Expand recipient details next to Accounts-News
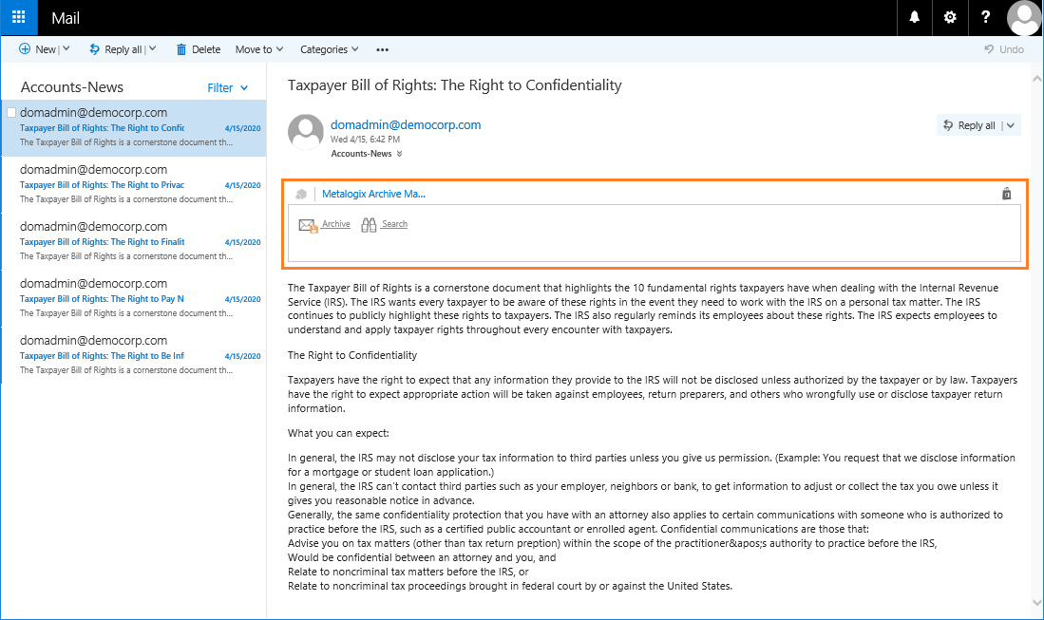The width and height of the screenshot is (1044, 620). coord(400,154)
